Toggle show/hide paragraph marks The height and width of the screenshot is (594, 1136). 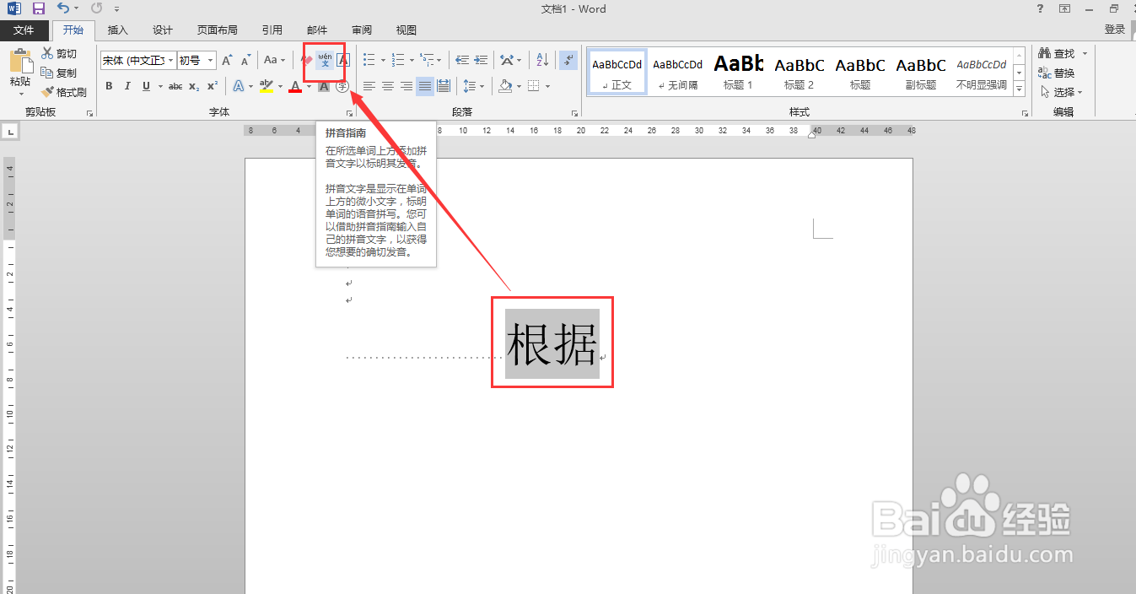[568, 60]
